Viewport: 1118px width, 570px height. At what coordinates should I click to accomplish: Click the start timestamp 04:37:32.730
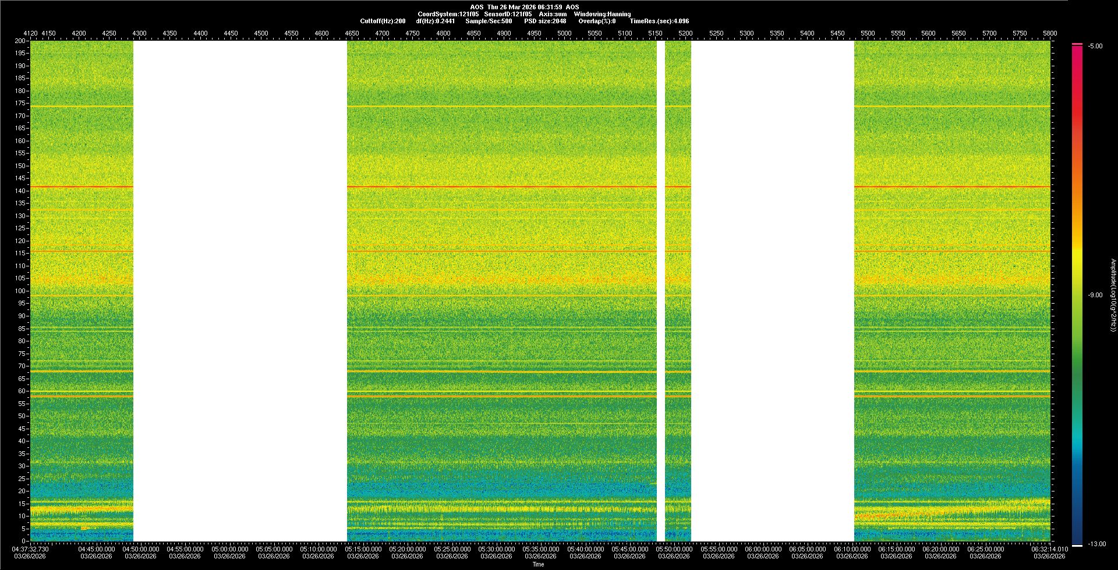pyautogui.click(x=31, y=549)
